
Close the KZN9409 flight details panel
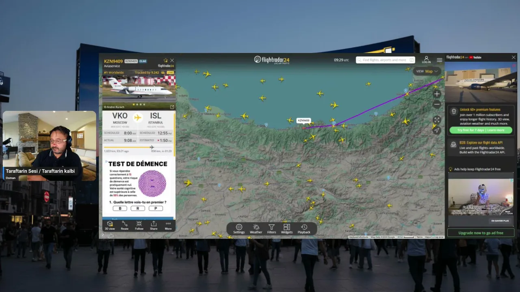click(172, 60)
